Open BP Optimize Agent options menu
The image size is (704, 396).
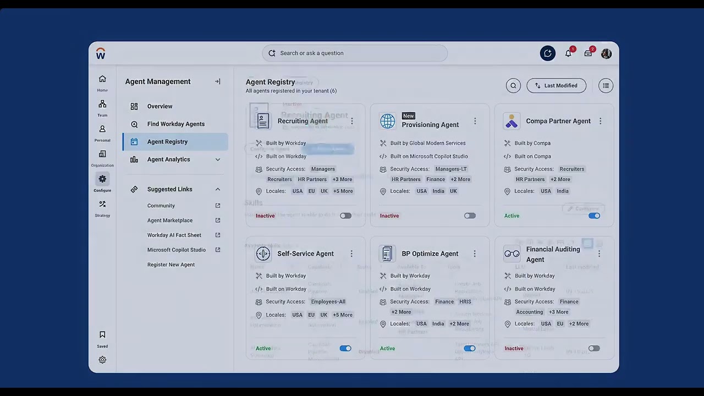point(475,254)
